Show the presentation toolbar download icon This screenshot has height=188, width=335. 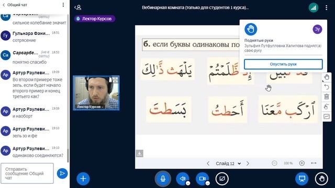coord(140,153)
